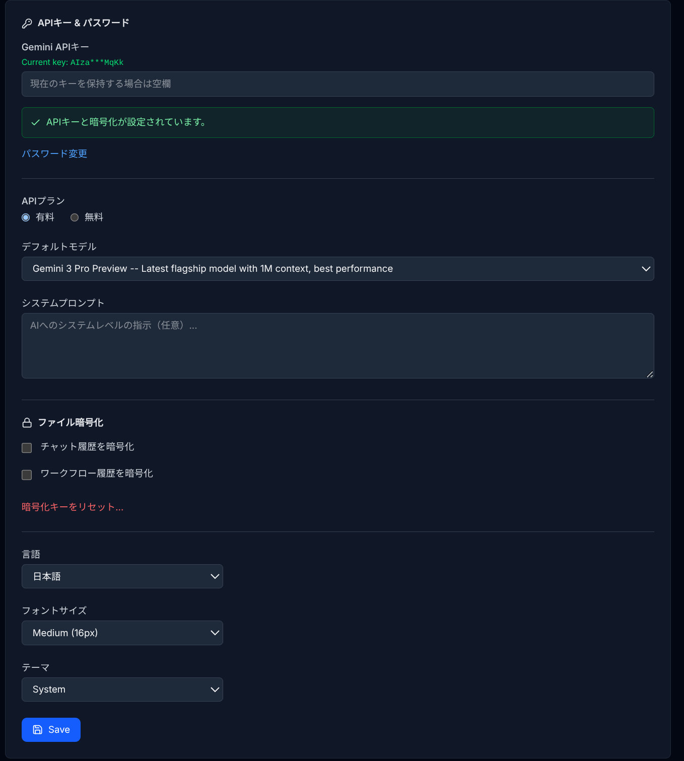Open the テーマ dropdown set to System

(x=122, y=690)
